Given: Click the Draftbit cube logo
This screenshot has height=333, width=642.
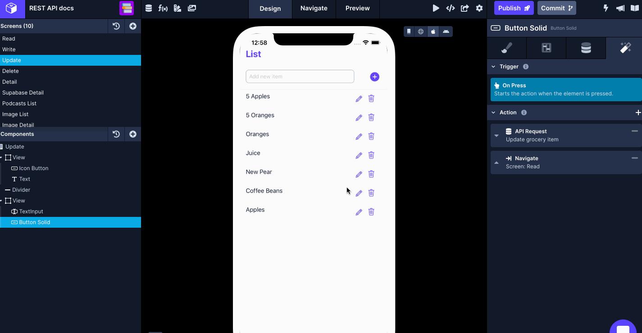Looking at the screenshot, I should [x=12, y=8].
